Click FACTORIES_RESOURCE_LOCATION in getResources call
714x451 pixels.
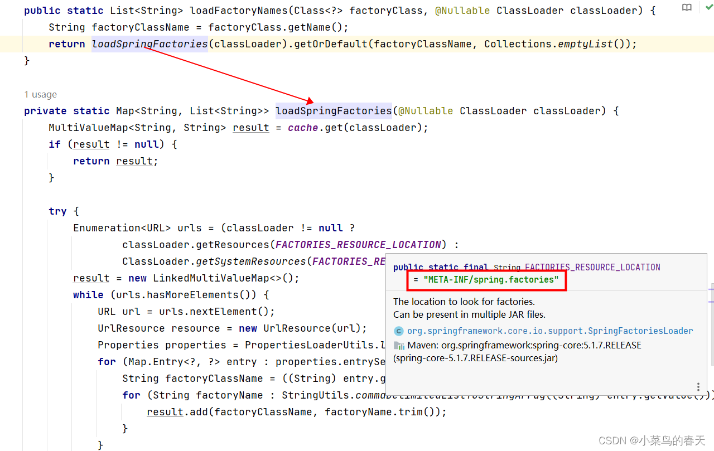click(x=359, y=245)
